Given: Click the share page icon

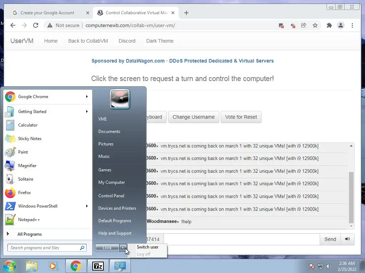Looking at the screenshot, I should pos(304,25).
